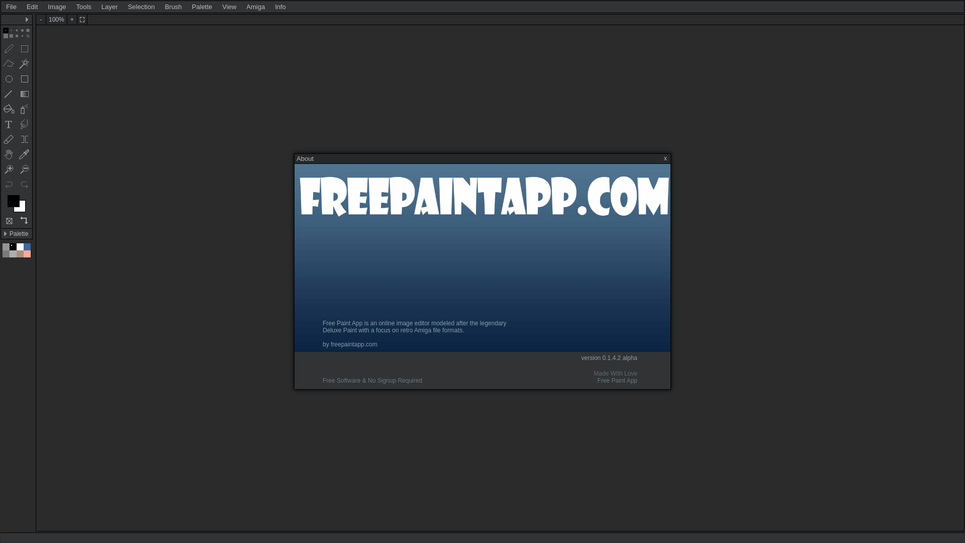Open the File menu

click(x=11, y=7)
